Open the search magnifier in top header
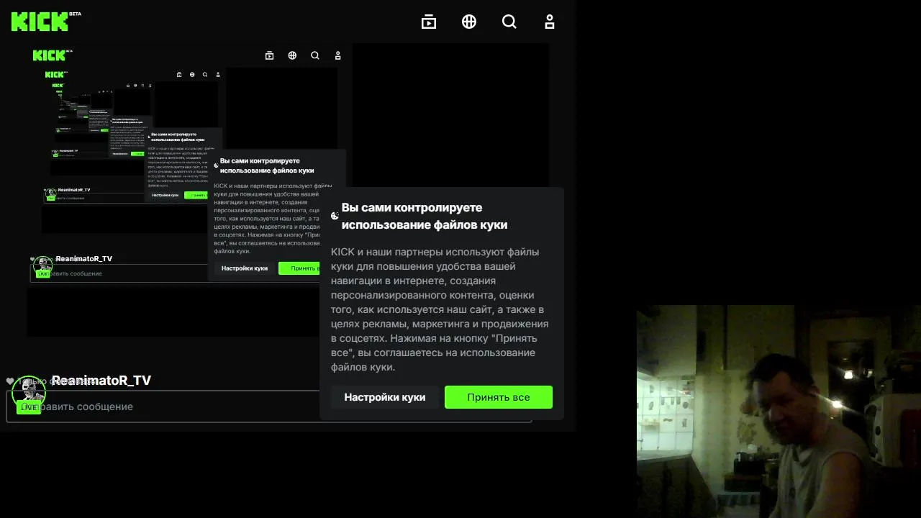921x518 pixels. [509, 22]
